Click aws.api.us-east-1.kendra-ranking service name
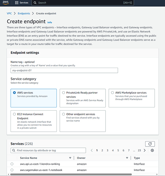The height and width of the screenshot is (176, 165). click(40, 164)
